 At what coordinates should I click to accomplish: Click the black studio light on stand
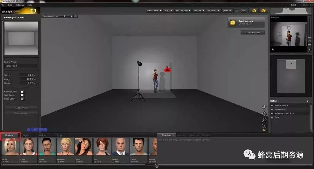pyautogui.click(x=139, y=63)
